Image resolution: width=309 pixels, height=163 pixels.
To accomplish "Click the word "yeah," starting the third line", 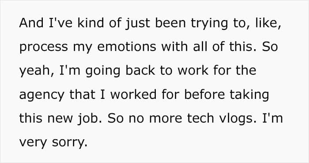I will (x=37, y=72).
